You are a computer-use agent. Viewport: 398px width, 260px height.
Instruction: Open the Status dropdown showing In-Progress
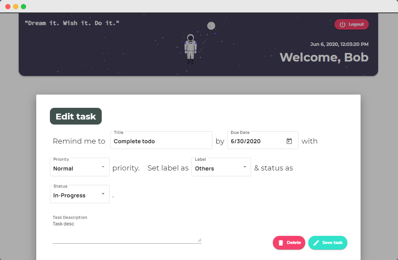point(80,194)
